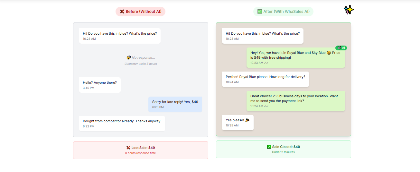420x172 pixels.
Task: Click 'Under 2 minutes' text
Action: (x=284, y=152)
